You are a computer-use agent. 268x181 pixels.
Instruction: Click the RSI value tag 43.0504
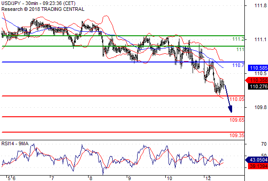click(x=257, y=160)
